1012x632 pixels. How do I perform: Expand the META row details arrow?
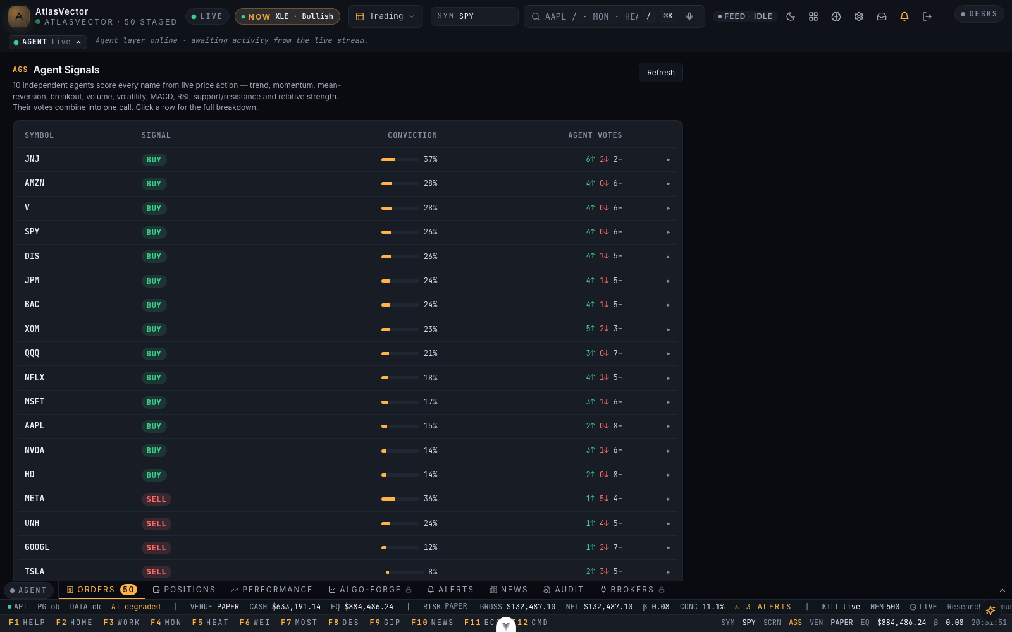pos(669,499)
